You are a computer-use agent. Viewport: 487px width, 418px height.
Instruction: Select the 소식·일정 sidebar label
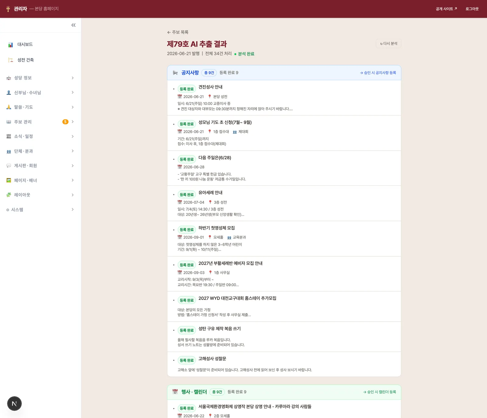[23, 136]
